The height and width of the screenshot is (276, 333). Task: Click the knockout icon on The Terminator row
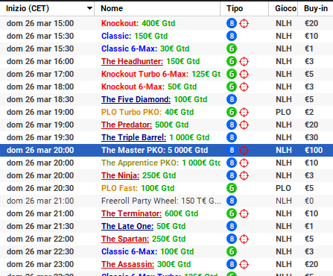click(x=244, y=213)
